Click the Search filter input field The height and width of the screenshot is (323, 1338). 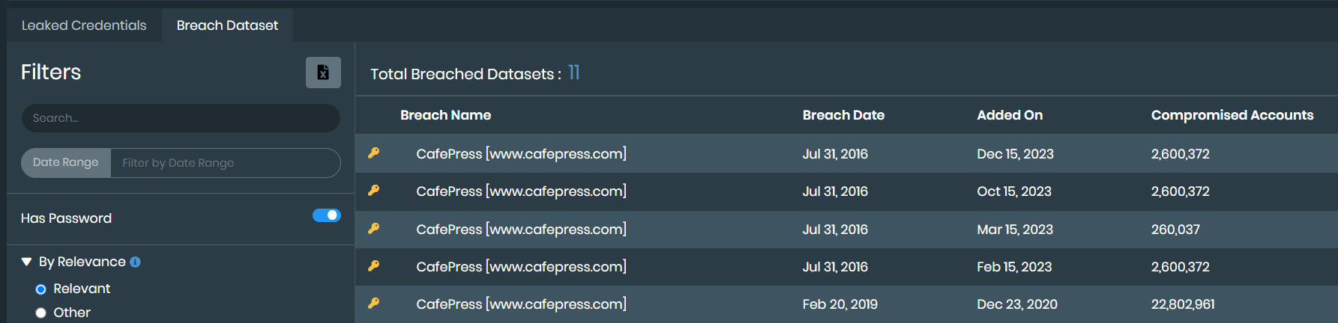(x=181, y=118)
